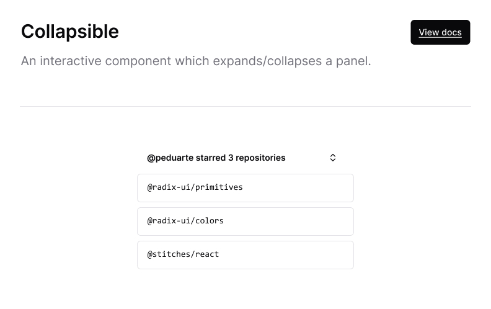Toggle the panel using up-down arrows icon
The height and width of the screenshot is (309, 491).
pos(332,158)
